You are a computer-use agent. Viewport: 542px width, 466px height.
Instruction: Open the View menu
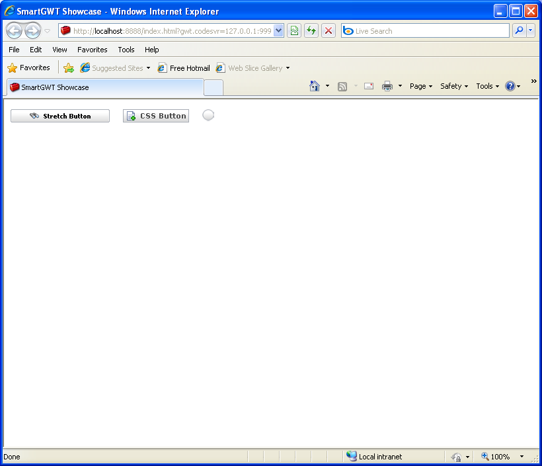[x=59, y=50]
